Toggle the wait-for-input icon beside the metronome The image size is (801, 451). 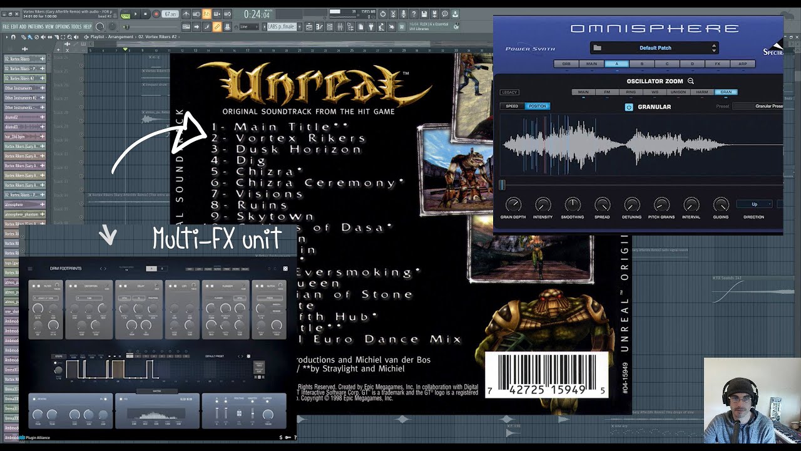196,14
